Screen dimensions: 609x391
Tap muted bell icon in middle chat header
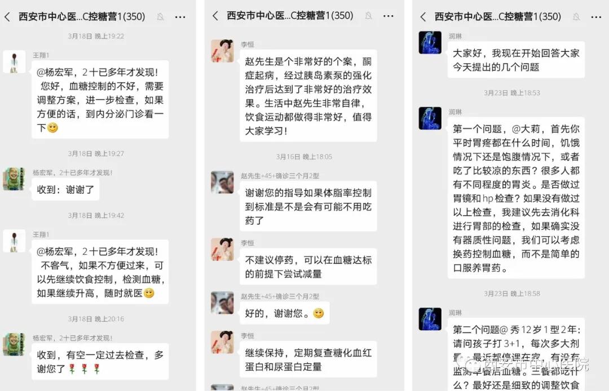click(369, 16)
